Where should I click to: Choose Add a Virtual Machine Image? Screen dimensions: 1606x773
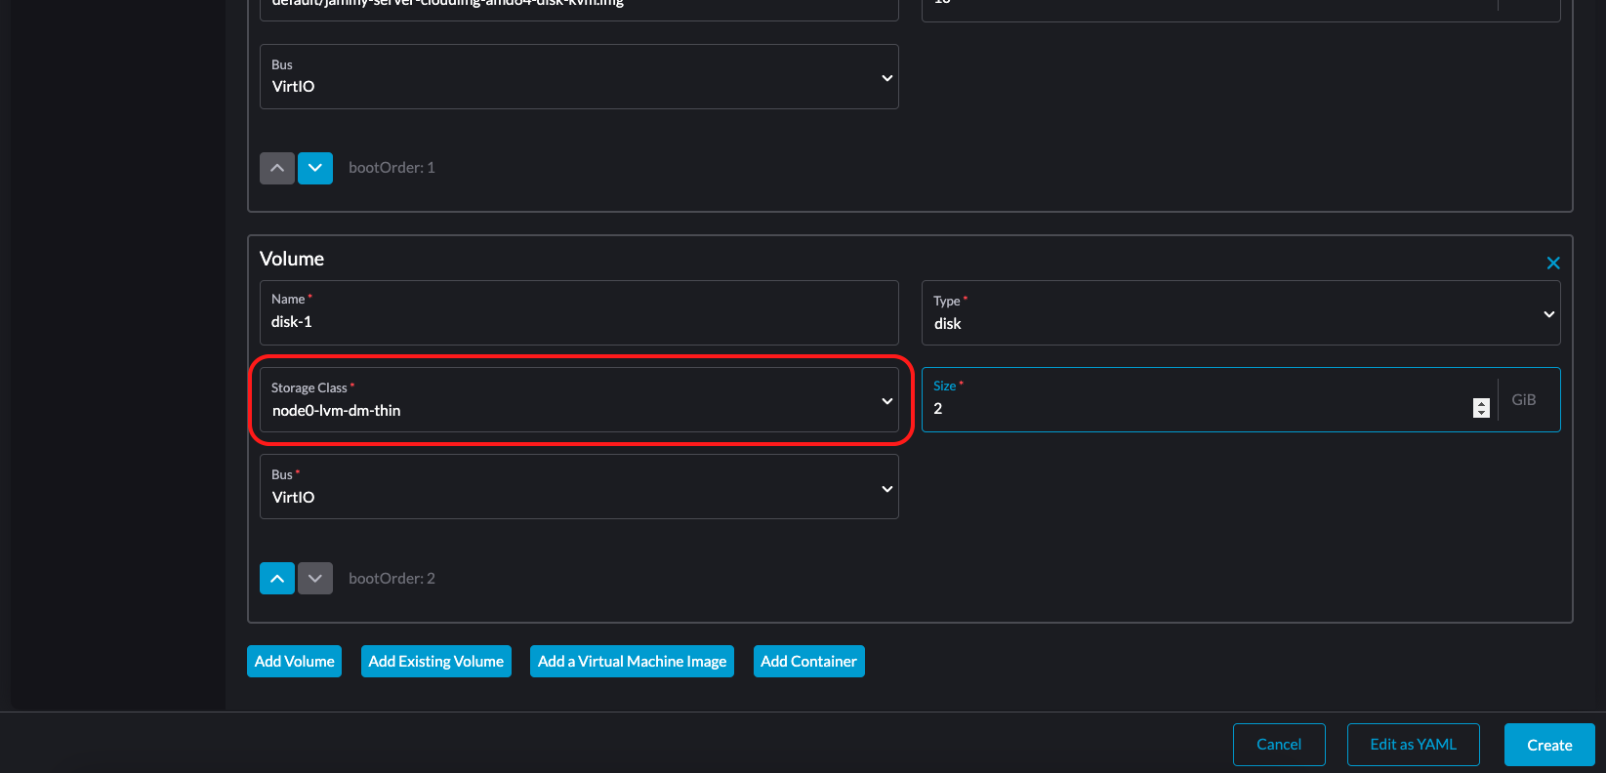coord(632,662)
